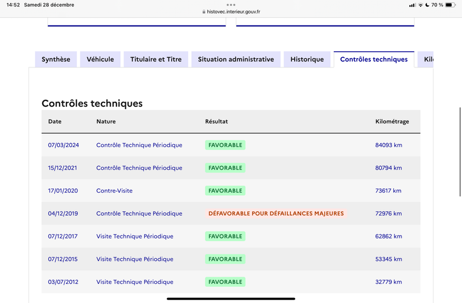Click the Date column header
This screenshot has width=462, height=303.
point(55,121)
